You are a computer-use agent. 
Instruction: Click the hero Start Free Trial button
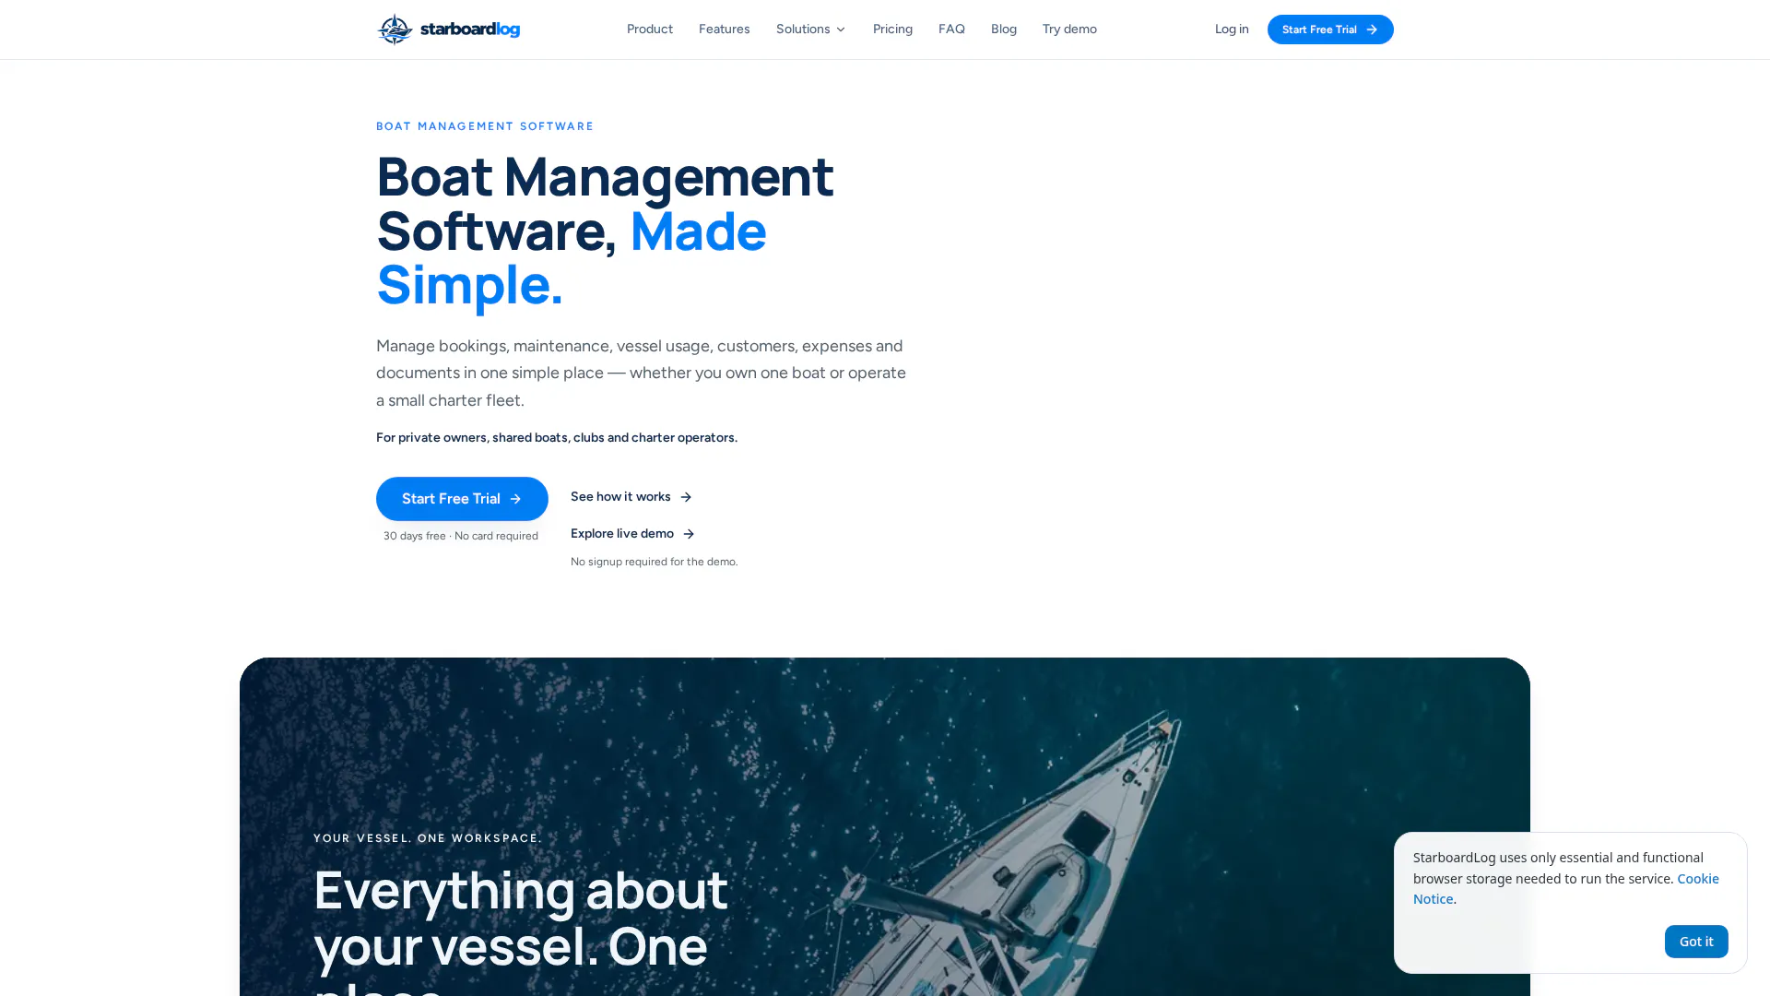462,499
